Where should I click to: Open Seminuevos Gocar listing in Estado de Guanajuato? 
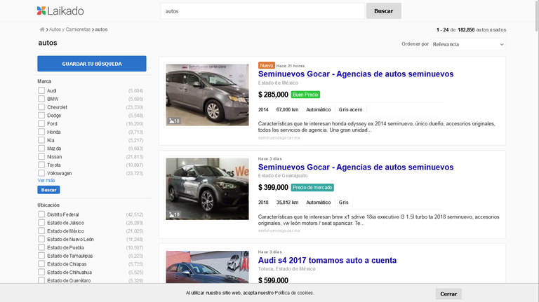tap(356, 167)
